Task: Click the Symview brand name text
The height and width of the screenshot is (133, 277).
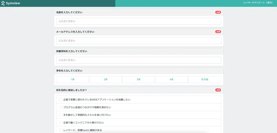Action: [13, 3]
